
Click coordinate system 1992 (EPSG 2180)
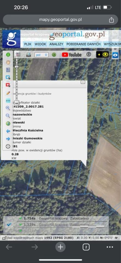point(59,238)
